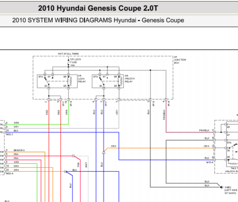
Task: Click the "PNK" label at pin 7
Action: pyautogui.click(x=16, y=158)
